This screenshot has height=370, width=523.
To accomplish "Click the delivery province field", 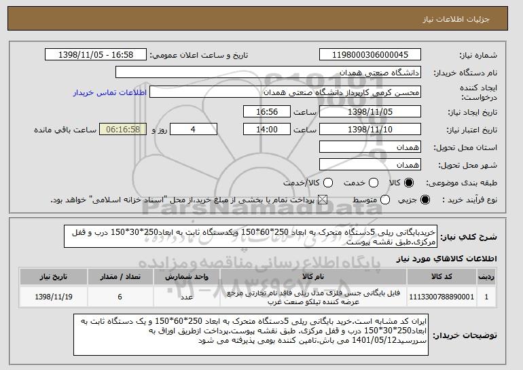I will tap(370, 147).
